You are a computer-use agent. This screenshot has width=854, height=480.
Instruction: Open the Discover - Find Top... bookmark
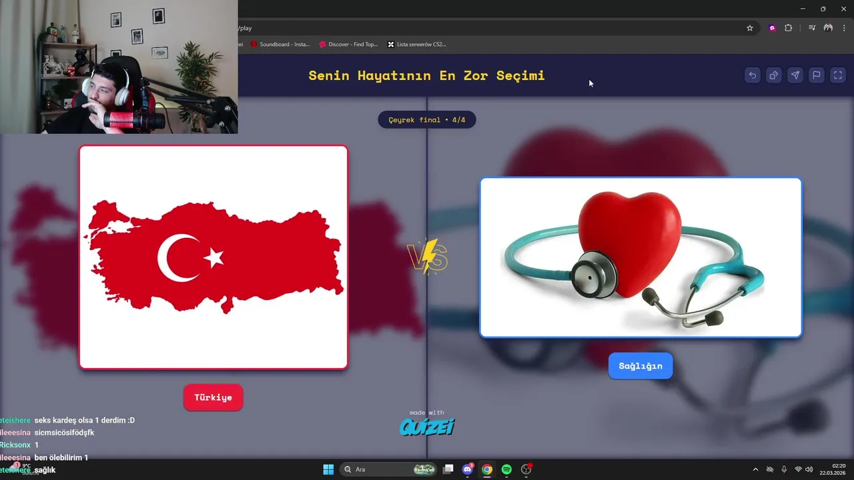point(348,45)
